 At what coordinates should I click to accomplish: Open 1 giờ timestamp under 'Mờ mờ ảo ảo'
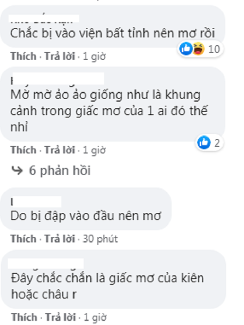(x=94, y=150)
